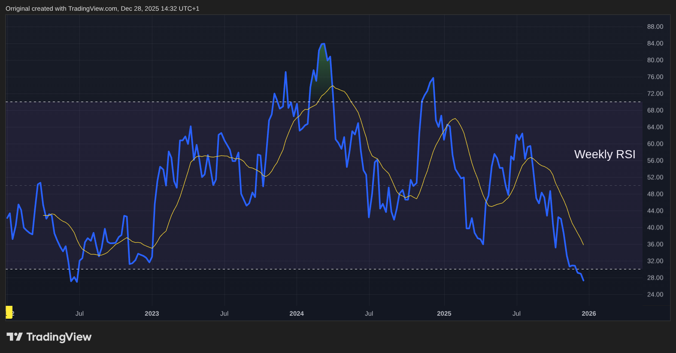This screenshot has width=676, height=353.
Task: Click the Jul label before 2023
Action: tap(79, 314)
